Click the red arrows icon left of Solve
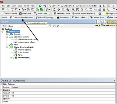Image resolution: width=117 pixels, height=104 pixels. pyautogui.click(x=44, y=6)
